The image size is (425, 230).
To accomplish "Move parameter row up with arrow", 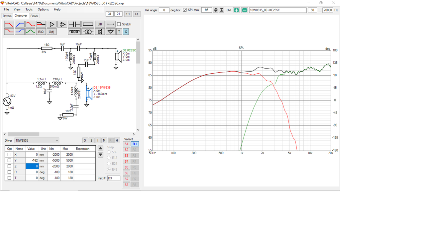I will [x=100, y=148].
